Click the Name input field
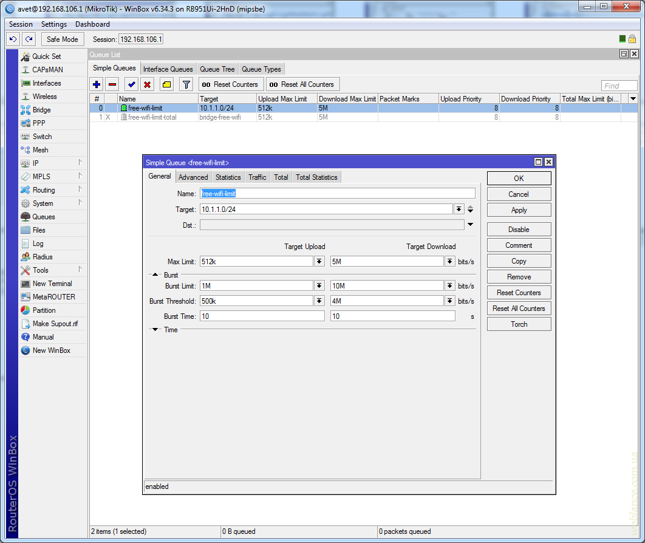The width and height of the screenshot is (645, 543). pyautogui.click(x=338, y=193)
